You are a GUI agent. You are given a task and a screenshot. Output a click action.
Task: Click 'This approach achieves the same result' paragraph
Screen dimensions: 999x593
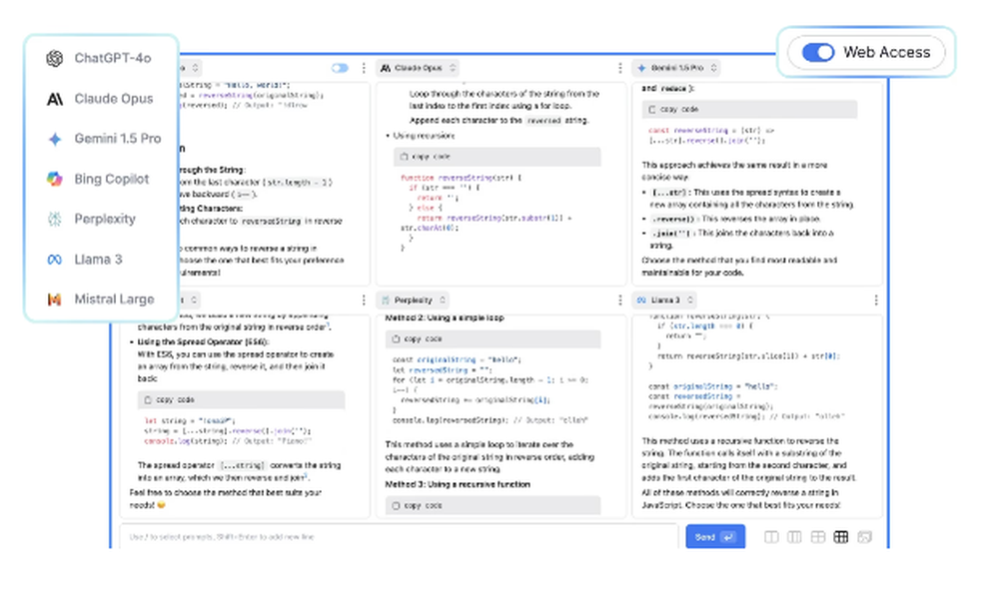click(734, 171)
